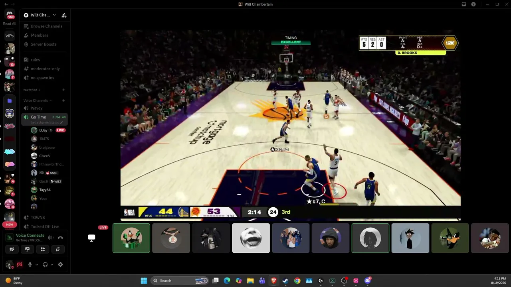Screen dimensions: 511x287
Task: Open Discord inbox icon in title bar
Action: (x=464, y=4)
